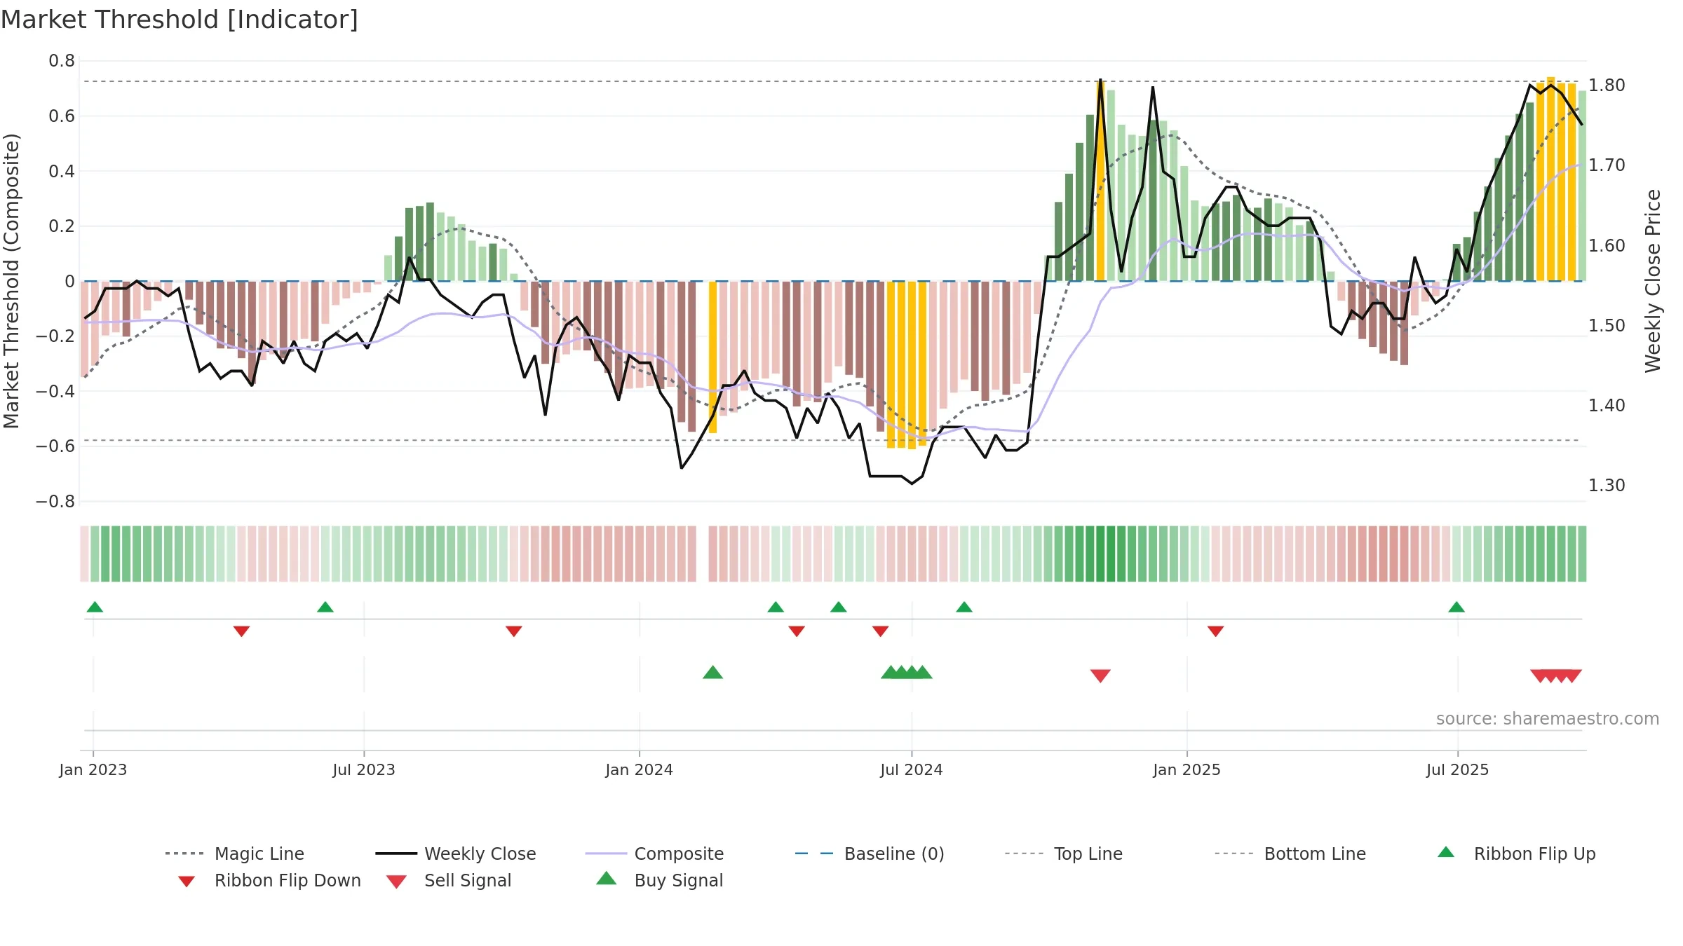The width and height of the screenshot is (1683, 946).
Task: Toggle Ribbon Flip Down legend entry
Action: pos(269,880)
